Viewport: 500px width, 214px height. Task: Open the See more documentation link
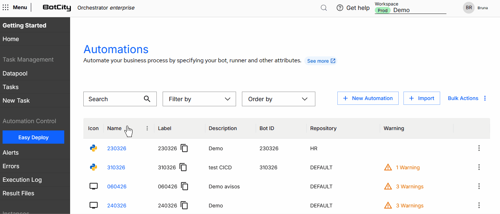pyautogui.click(x=321, y=61)
